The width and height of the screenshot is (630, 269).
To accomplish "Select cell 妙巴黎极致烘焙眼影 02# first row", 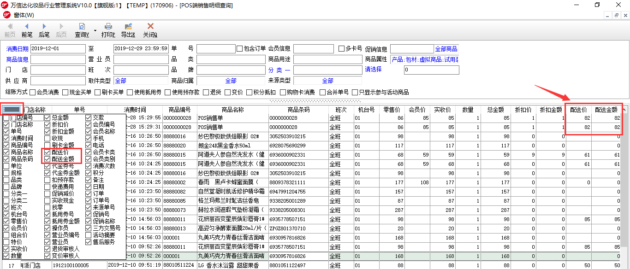I will (232, 136).
